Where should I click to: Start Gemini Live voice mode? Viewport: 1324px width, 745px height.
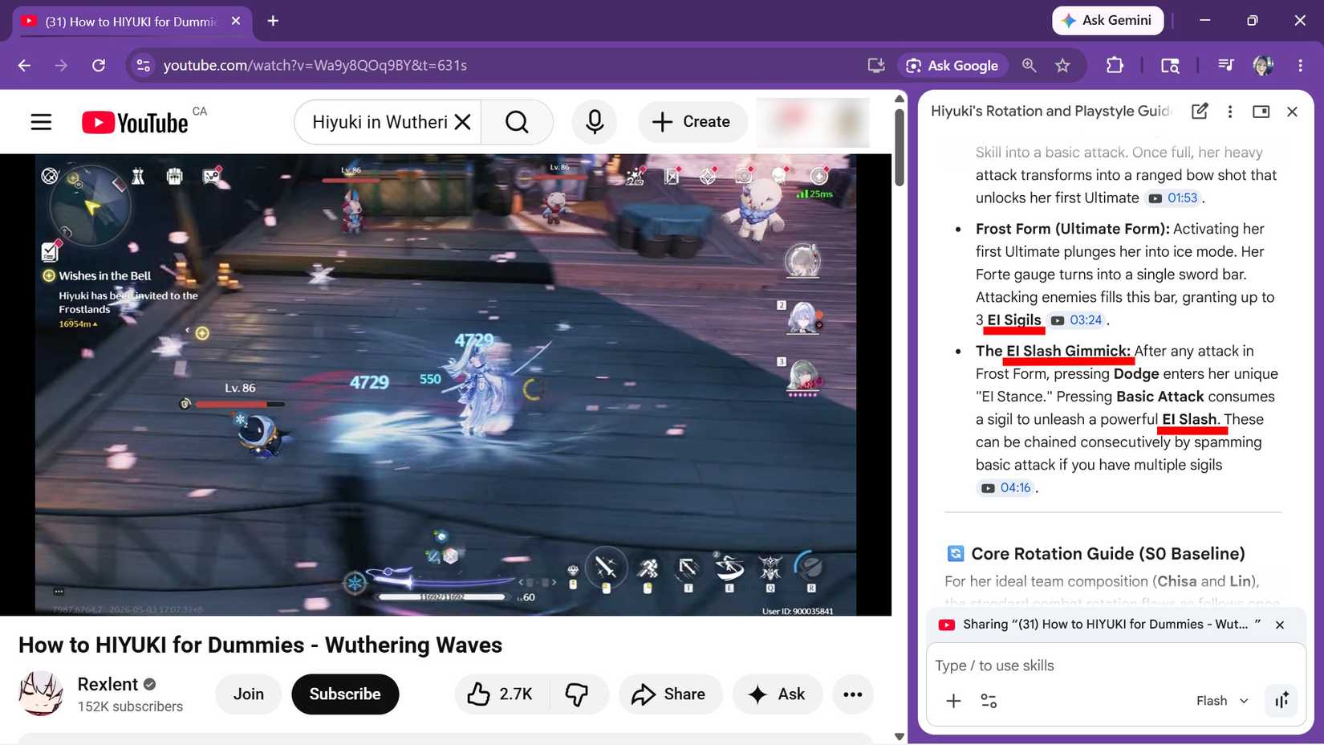tap(1281, 701)
